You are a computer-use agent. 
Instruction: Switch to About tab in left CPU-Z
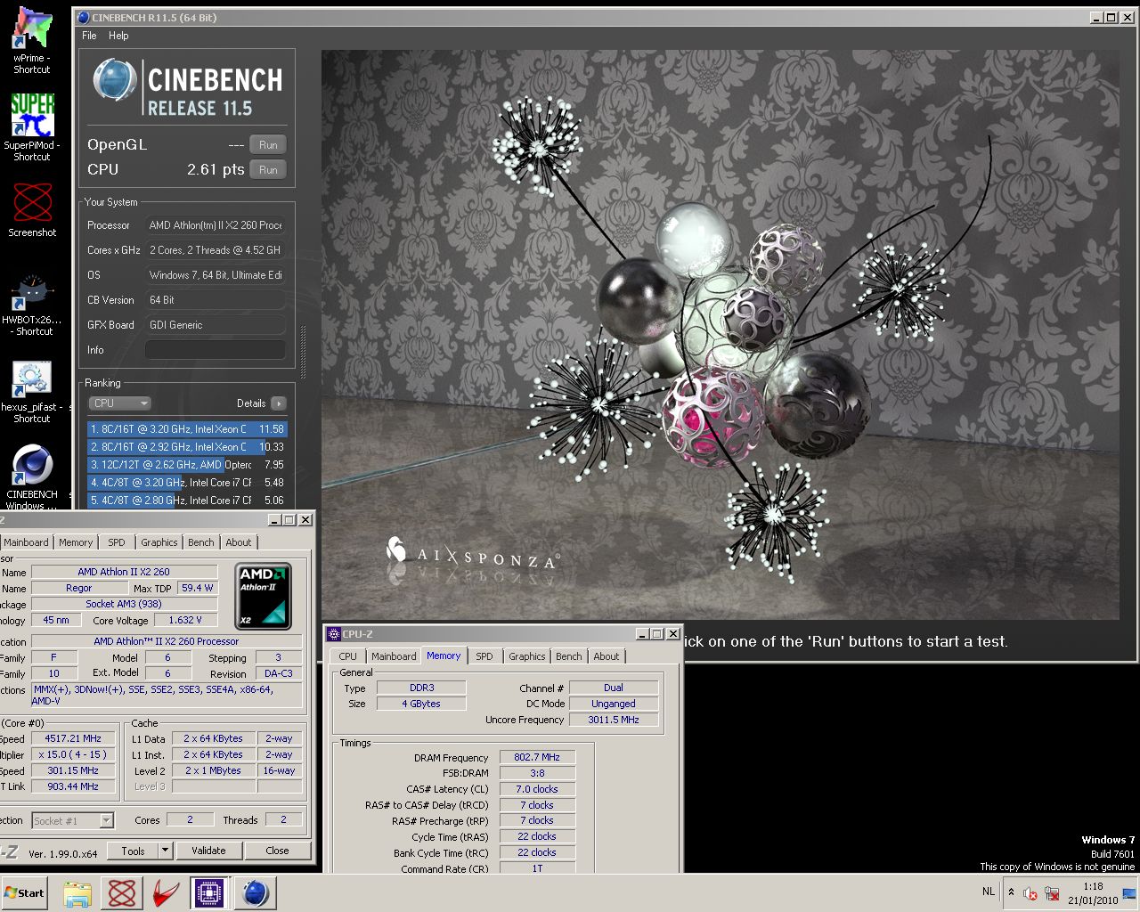pos(239,542)
